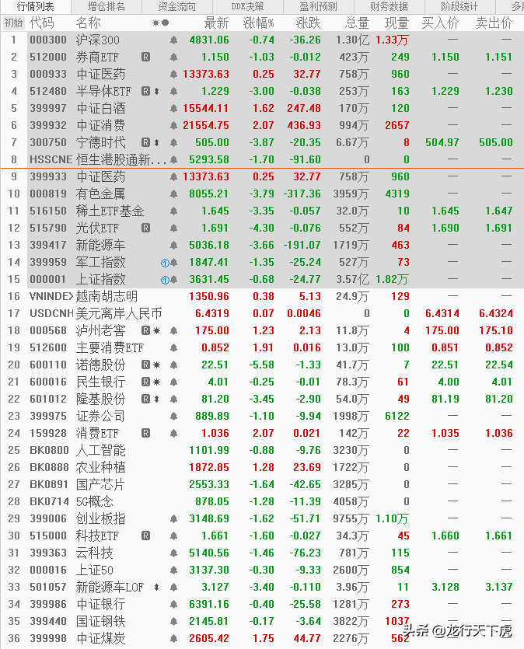Open the 财务数据 tab
The height and width of the screenshot is (649, 524).
coord(389,6)
